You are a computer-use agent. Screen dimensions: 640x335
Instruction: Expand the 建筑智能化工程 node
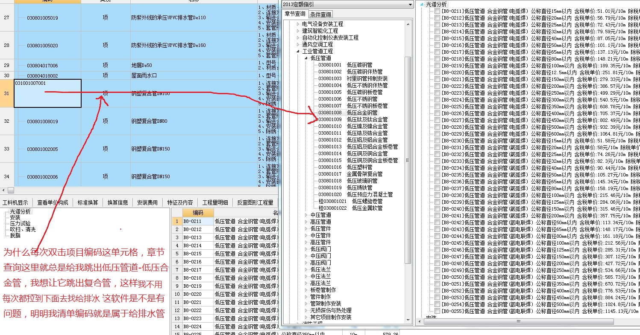pyautogui.click(x=298, y=31)
